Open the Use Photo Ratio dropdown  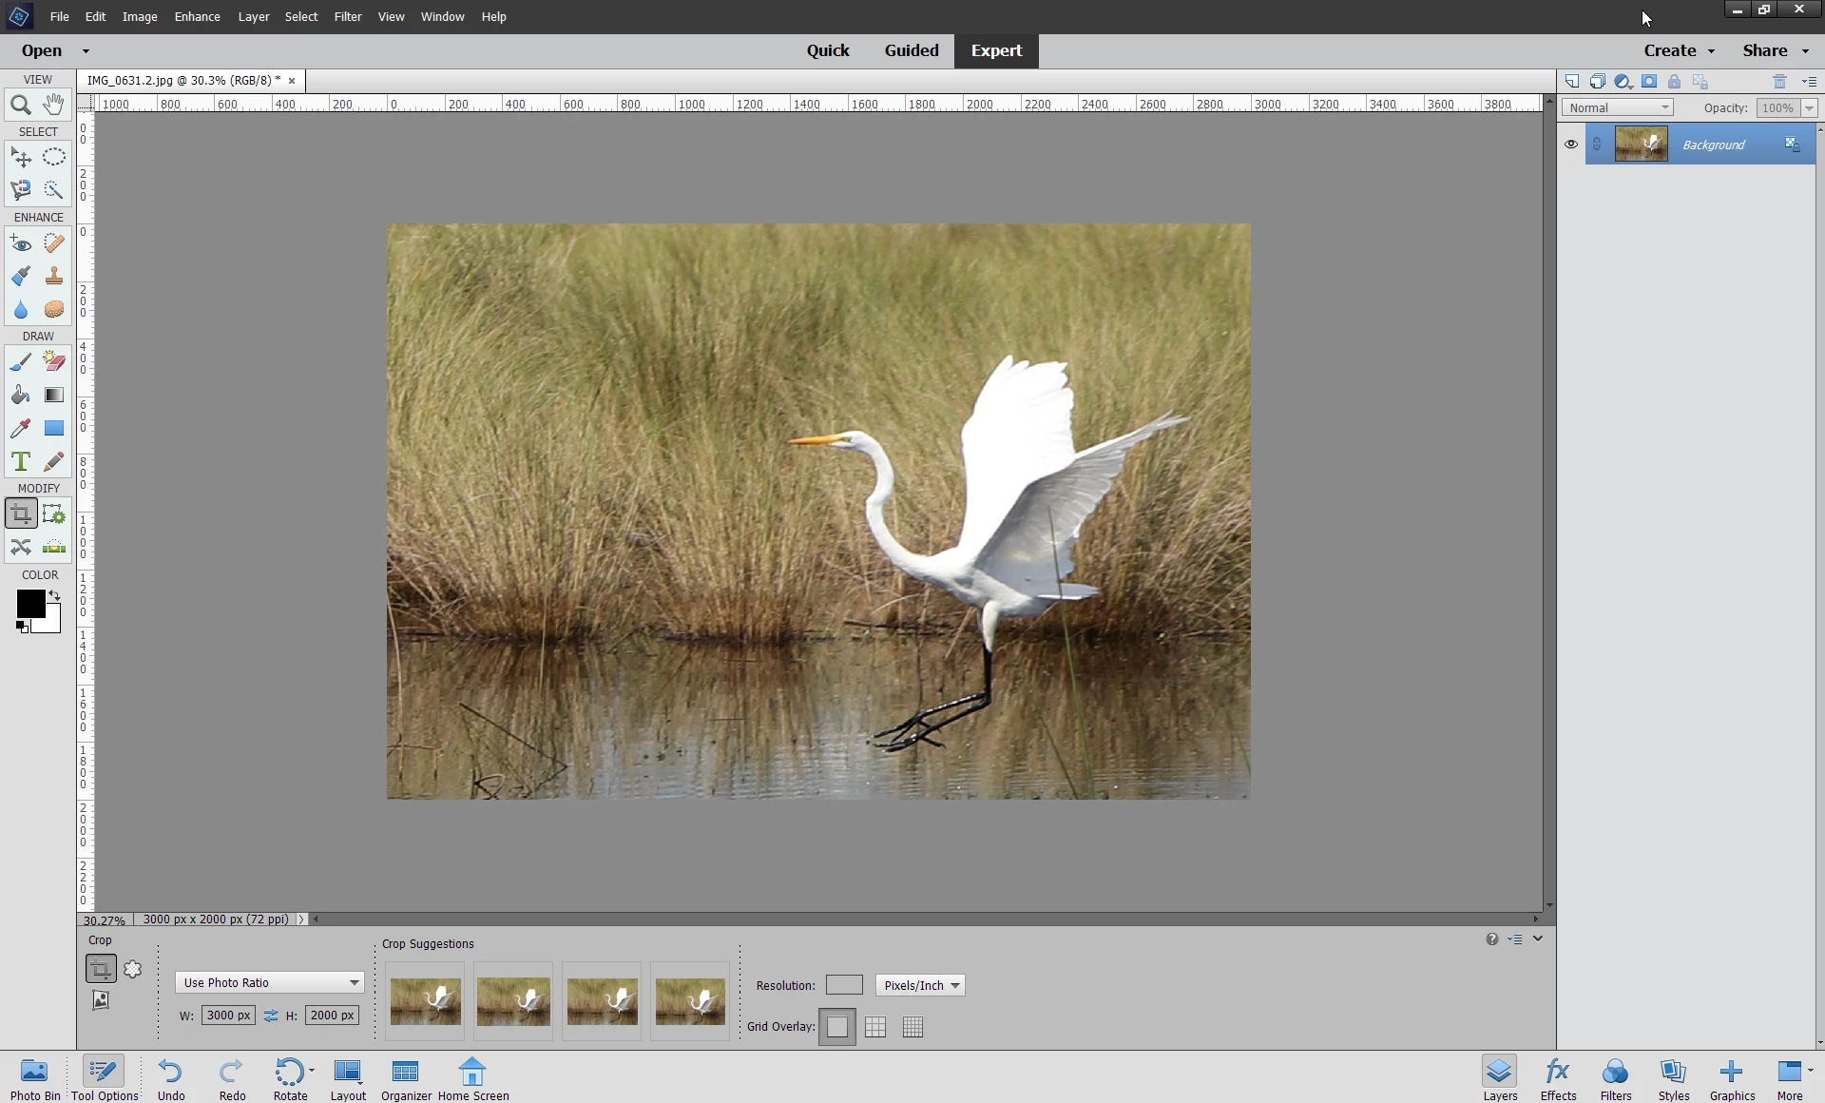tap(269, 982)
